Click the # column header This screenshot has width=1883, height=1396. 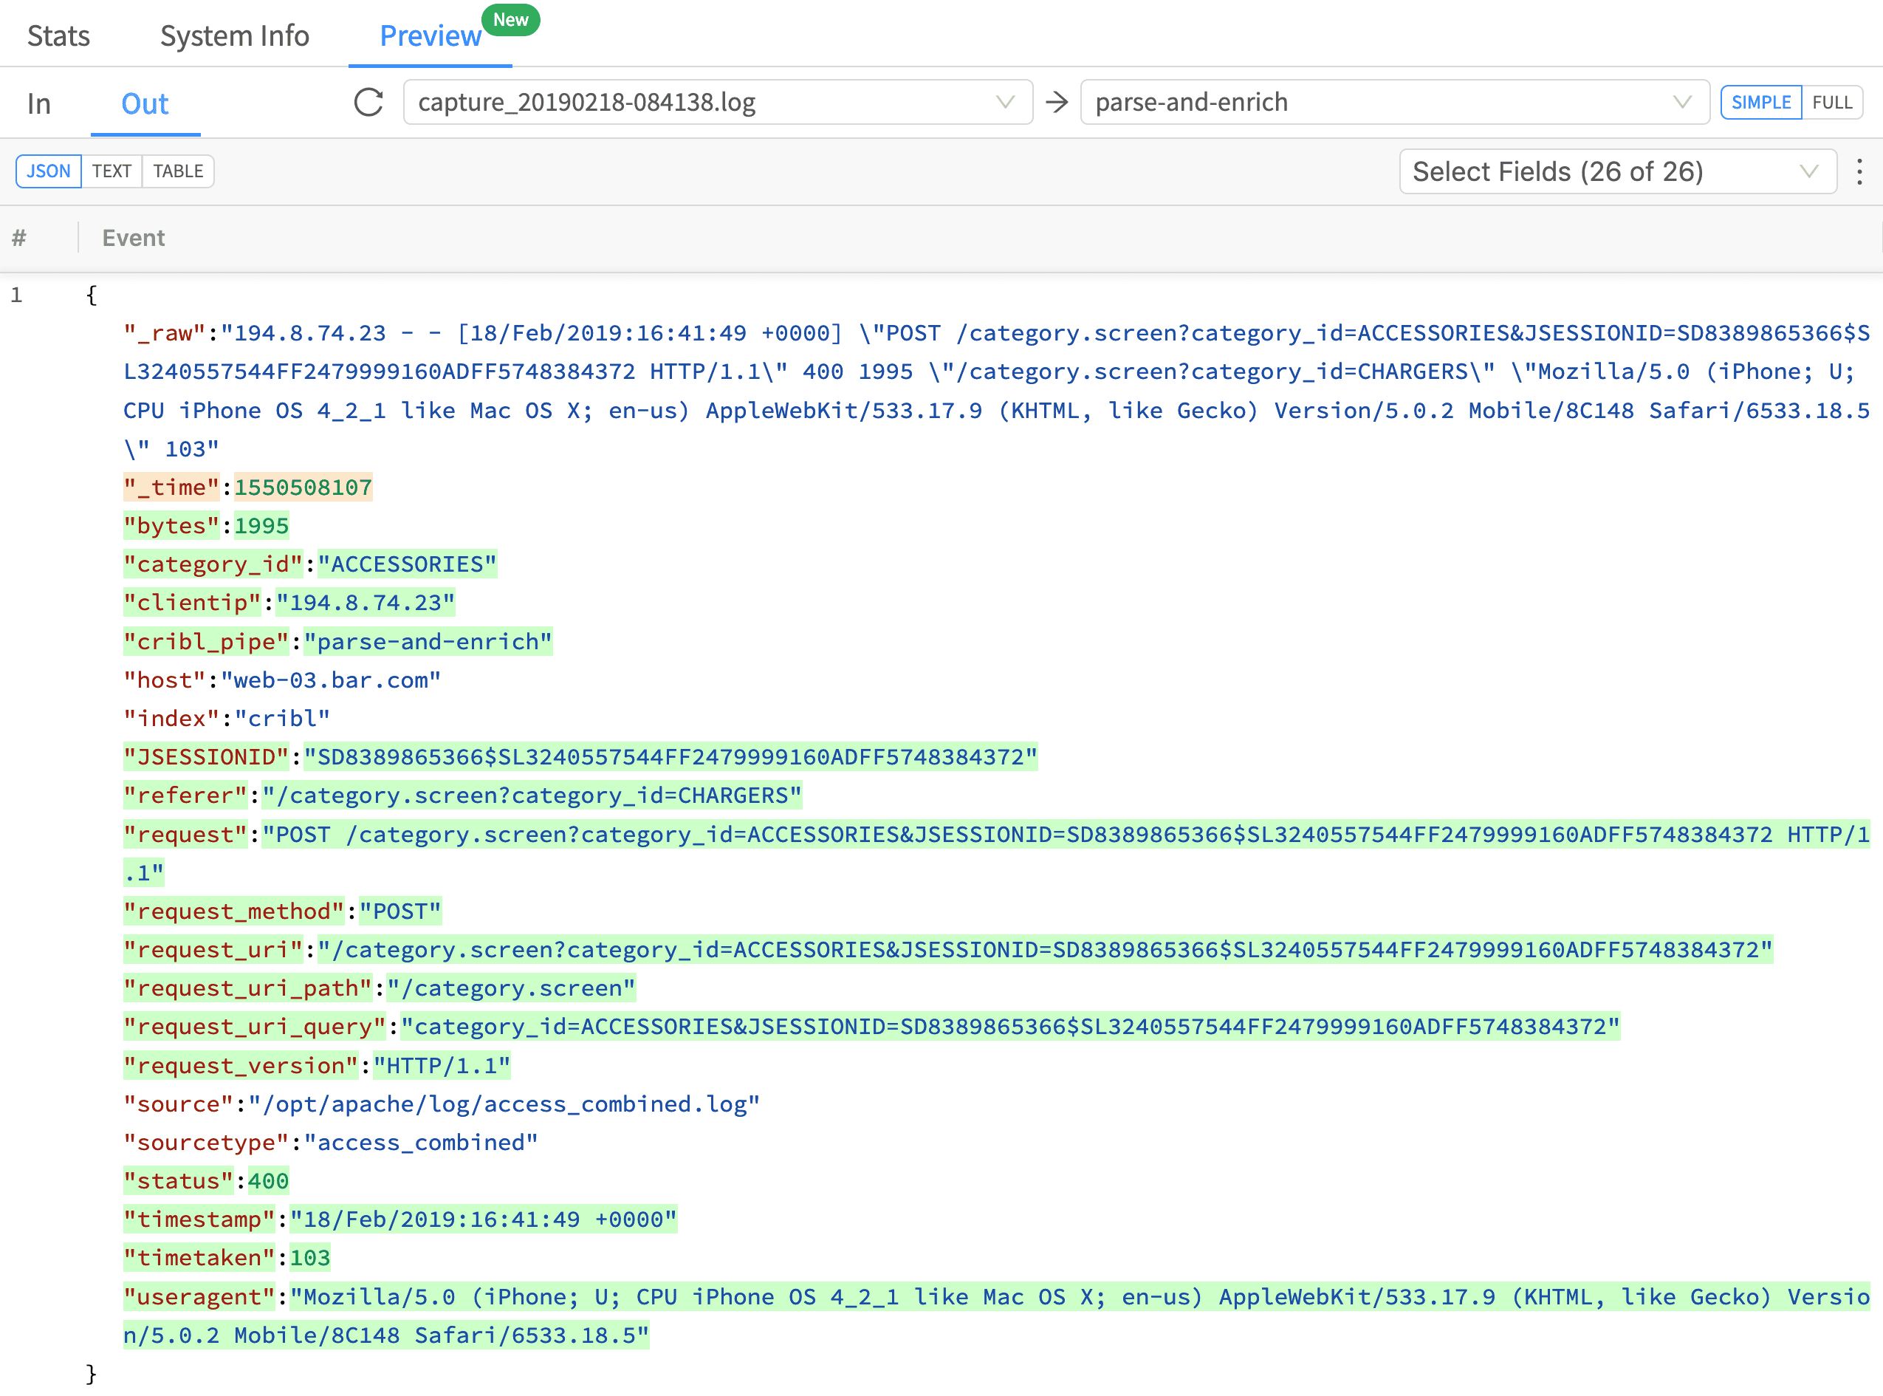19,239
